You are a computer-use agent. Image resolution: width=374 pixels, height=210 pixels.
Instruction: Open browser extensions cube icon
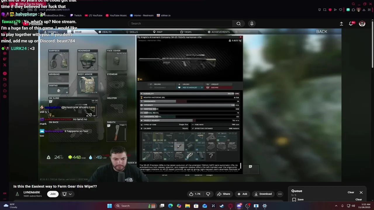pyautogui.click(x=353, y=10)
